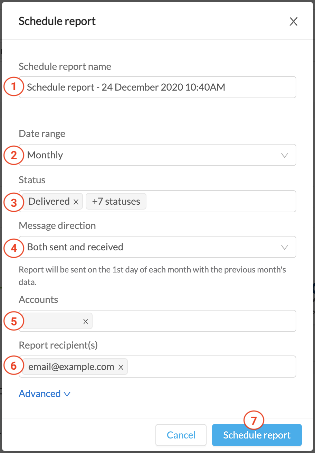This screenshot has height=453, width=315.
Task: Remove email@example.com recipient tag
Action: pos(121,367)
